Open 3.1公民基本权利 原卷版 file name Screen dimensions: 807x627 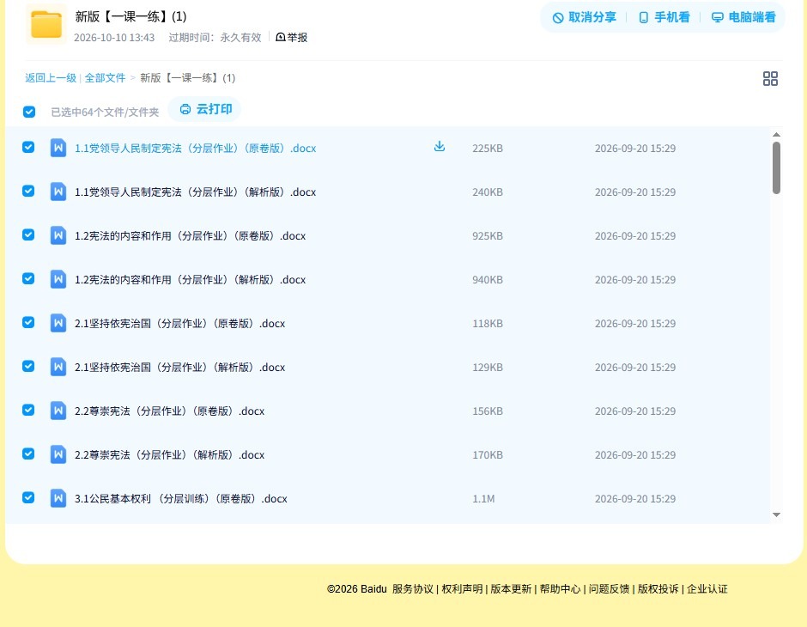point(180,498)
